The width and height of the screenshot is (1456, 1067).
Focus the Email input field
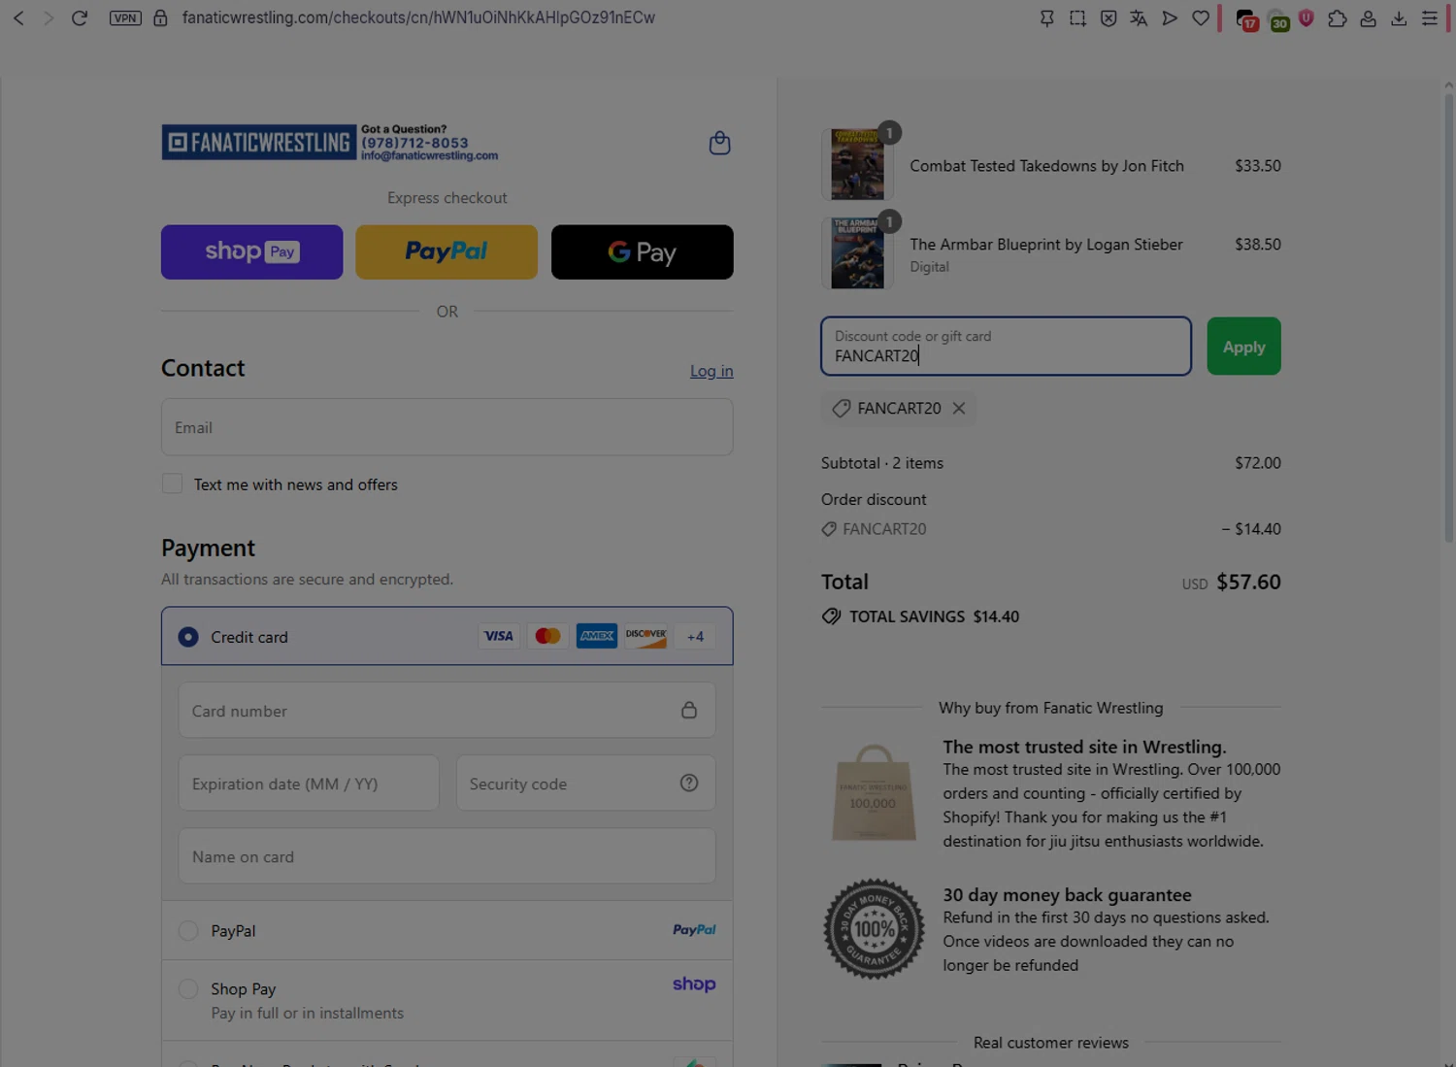pyautogui.click(x=447, y=427)
